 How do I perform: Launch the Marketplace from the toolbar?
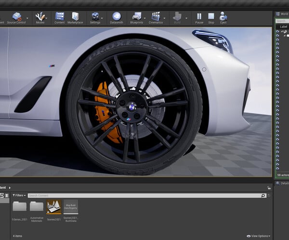(75, 18)
